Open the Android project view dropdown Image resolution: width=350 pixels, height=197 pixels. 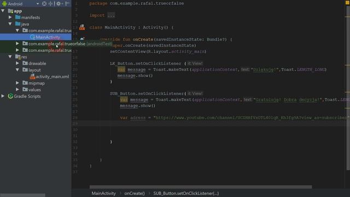pyautogui.click(x=38, y=4)
